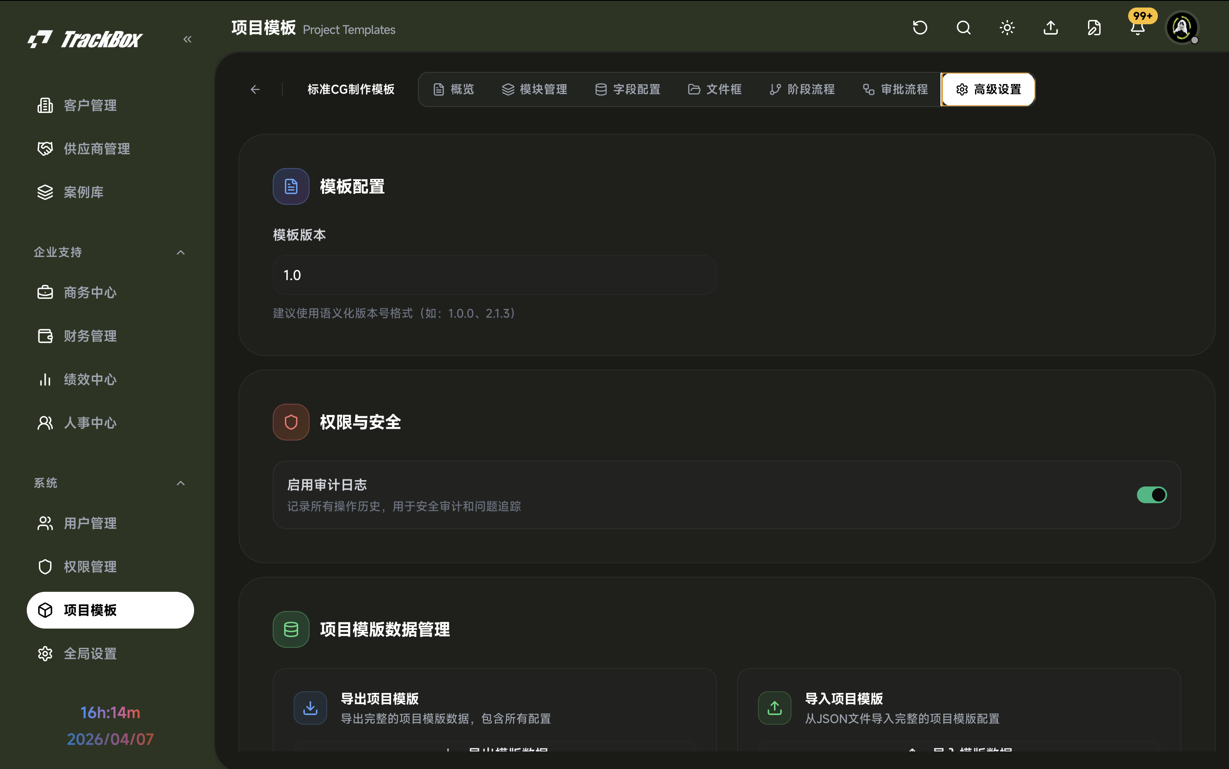
Task: Click 导入项目模版 card title
Action: [x=844, y=698]
